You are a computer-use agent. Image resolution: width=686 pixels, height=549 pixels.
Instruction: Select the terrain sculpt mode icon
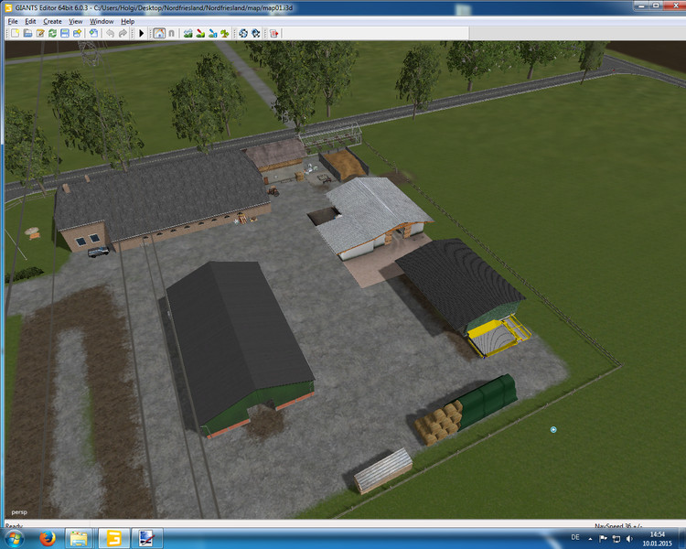pyautogui.click(x=188, y=33)
